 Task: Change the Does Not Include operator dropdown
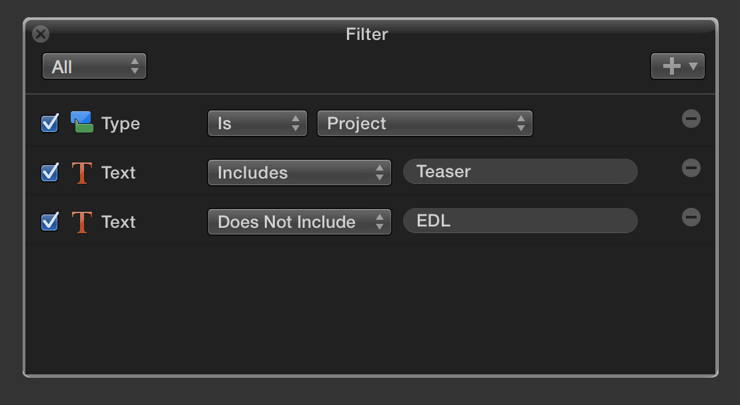[x=300, y=222]
